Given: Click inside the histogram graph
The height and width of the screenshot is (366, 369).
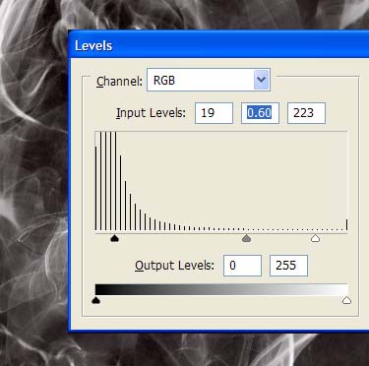Looking at the screenshot, I should [221, 181].
